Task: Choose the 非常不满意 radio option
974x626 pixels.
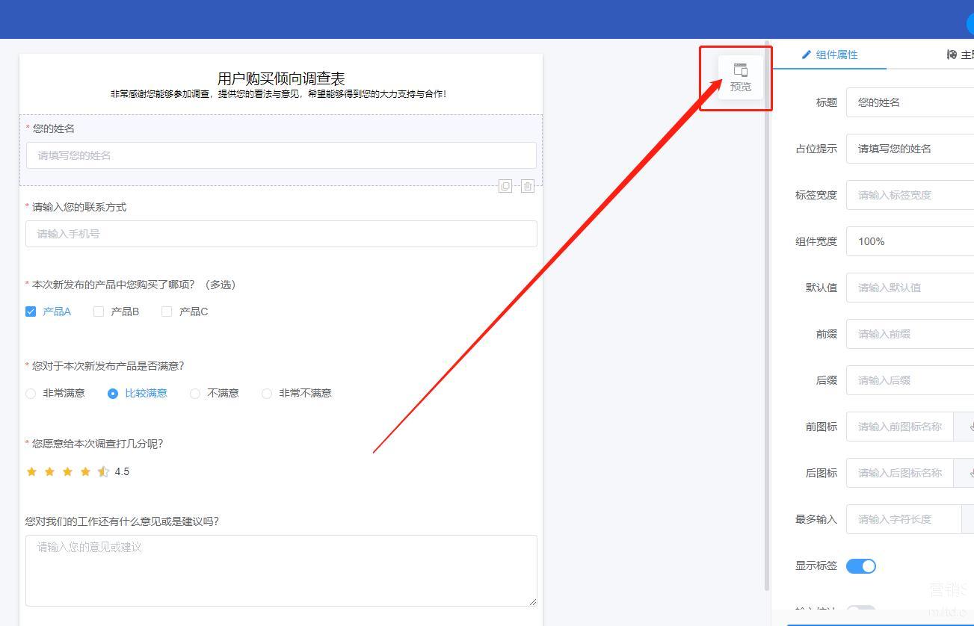Action: click(x=267, y=394)
